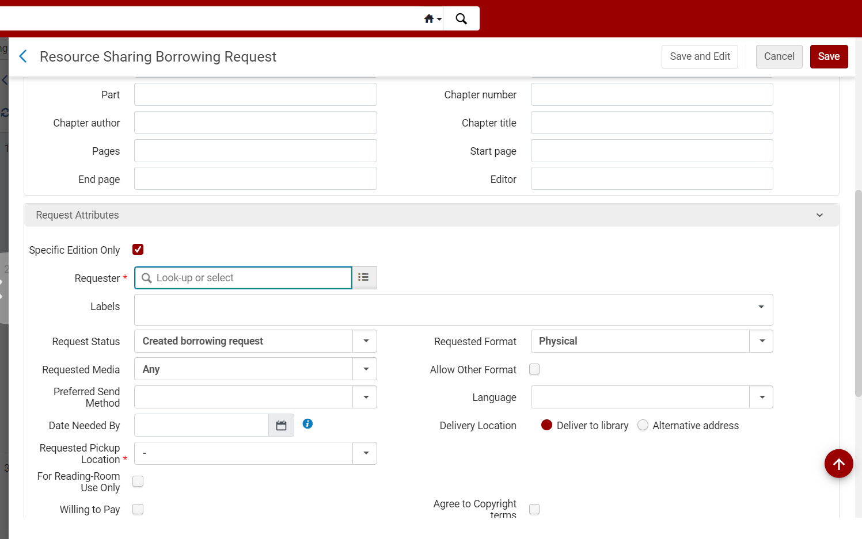The height and width of the screenshot is (539, 862).
Task: Uncheck Specific Edition Only checkbox
Action: click(138, 249)
